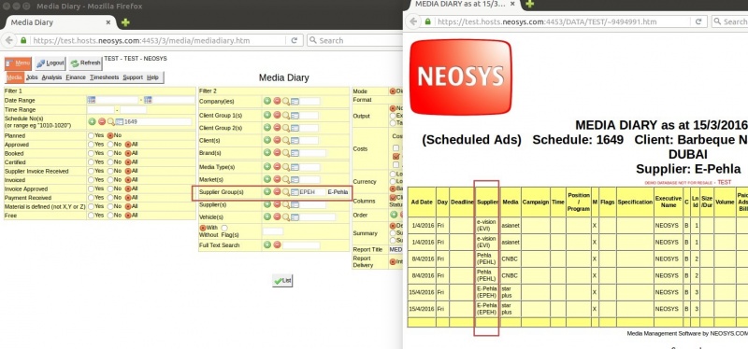Image resolution: width=748 pixels, height=349 pixels.
Task: Click the green add icon for Schedule No(s)
Action: [x=92, y=121]
